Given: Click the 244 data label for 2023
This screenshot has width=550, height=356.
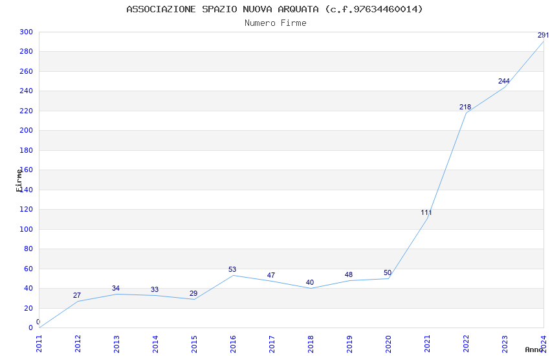Looking at the screenshot, I should coord(503,81).
